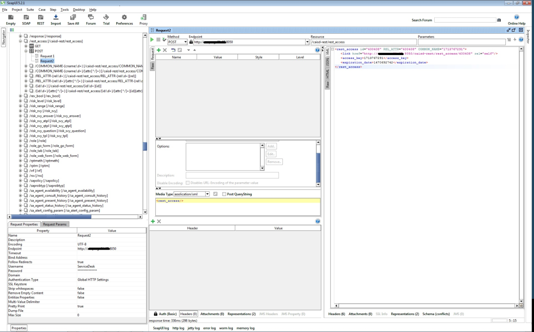Screen dimensions: 534x332
Task: Open the Project menu
Action: (x=17, y=10)
